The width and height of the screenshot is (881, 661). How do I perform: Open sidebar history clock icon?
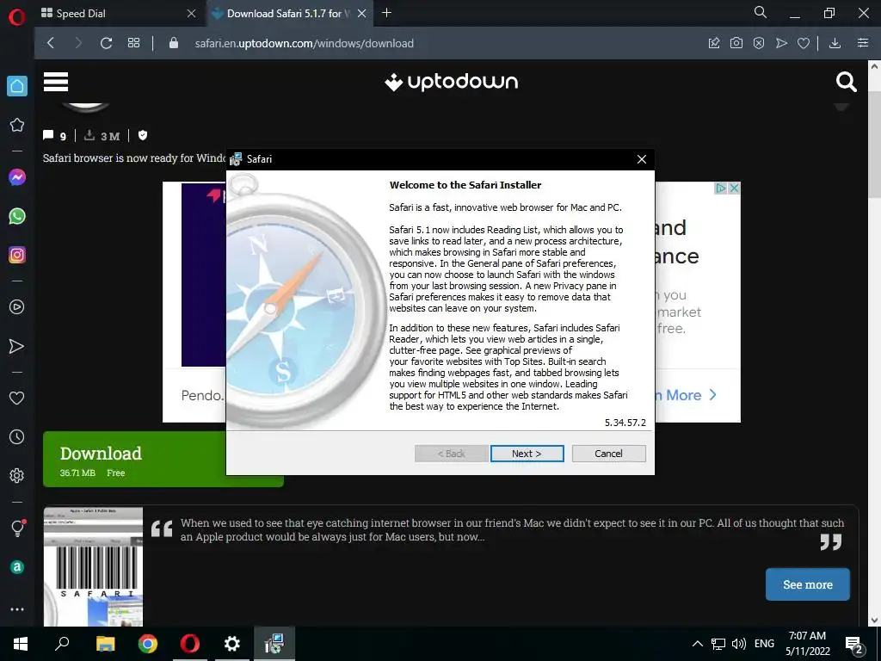pyautogui.click(x=17, y=436)
